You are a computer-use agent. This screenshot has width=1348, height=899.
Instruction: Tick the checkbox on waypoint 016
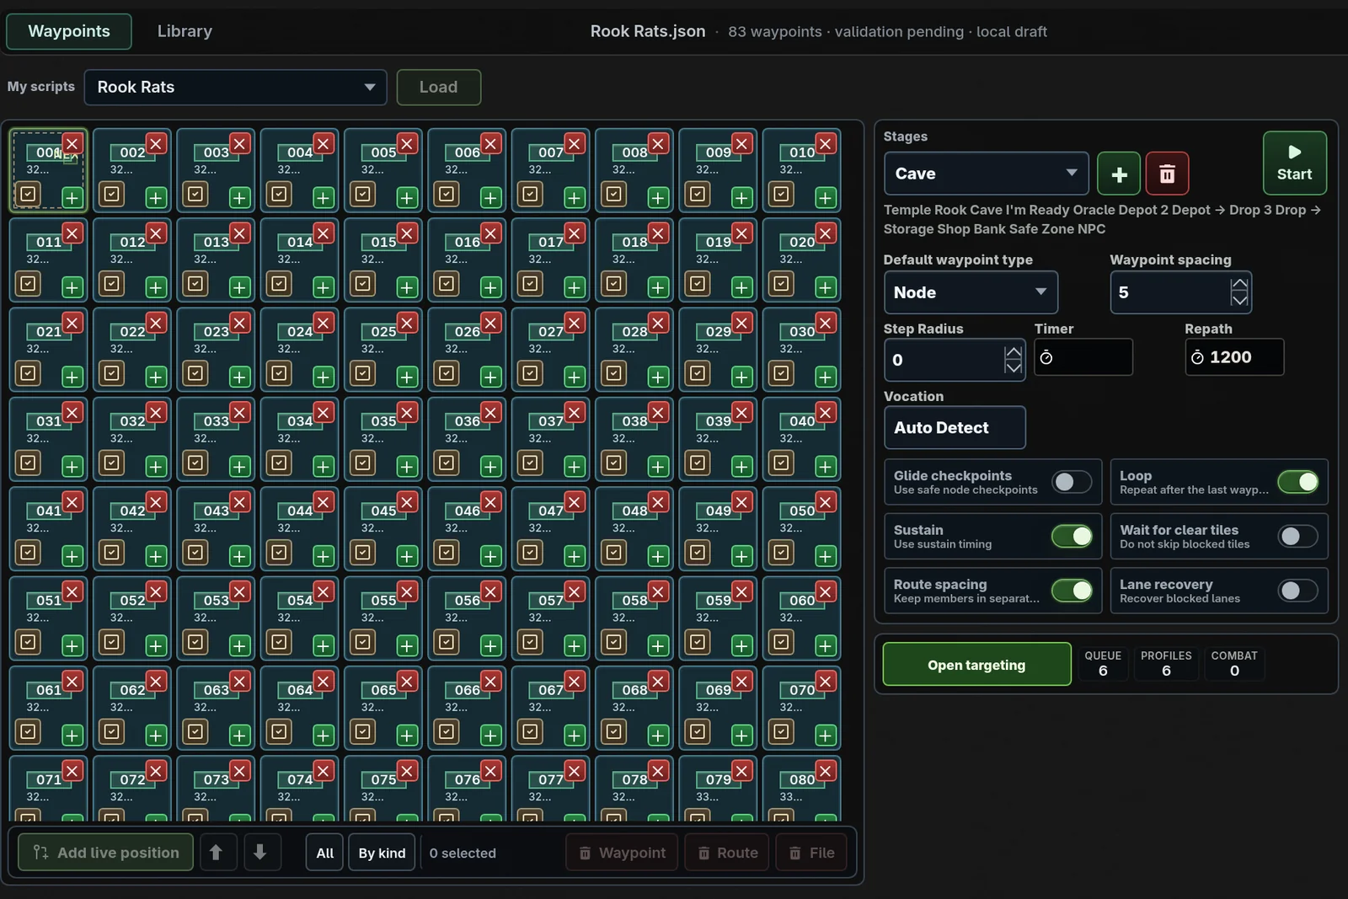(447, 284)
